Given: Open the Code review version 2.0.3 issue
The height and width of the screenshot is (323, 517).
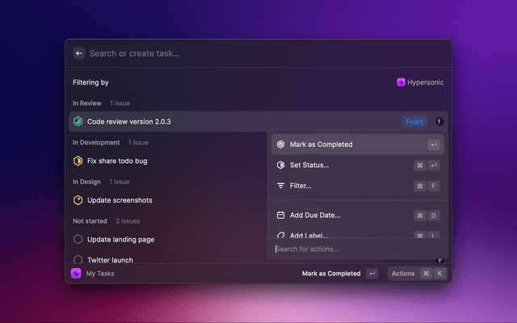Looking at the screenshot, I should pos(129,122).
